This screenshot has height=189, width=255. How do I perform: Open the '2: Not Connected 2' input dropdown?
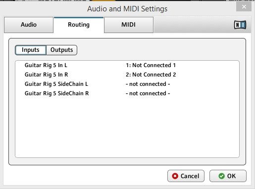(x=151, y=75)
